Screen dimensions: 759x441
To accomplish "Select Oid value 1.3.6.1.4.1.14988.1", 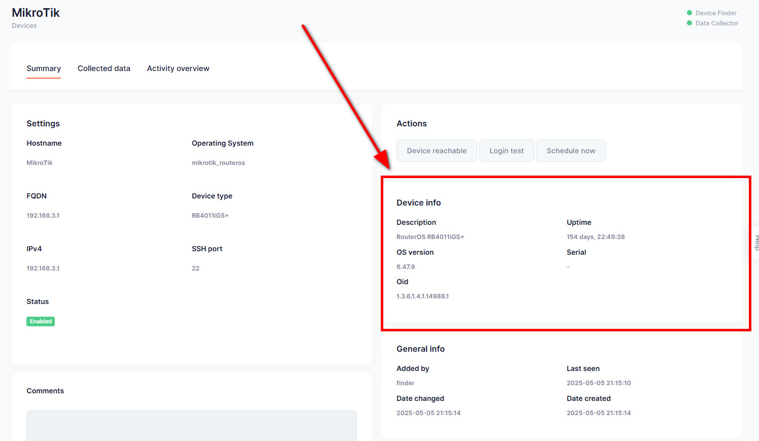I will 422,296.
